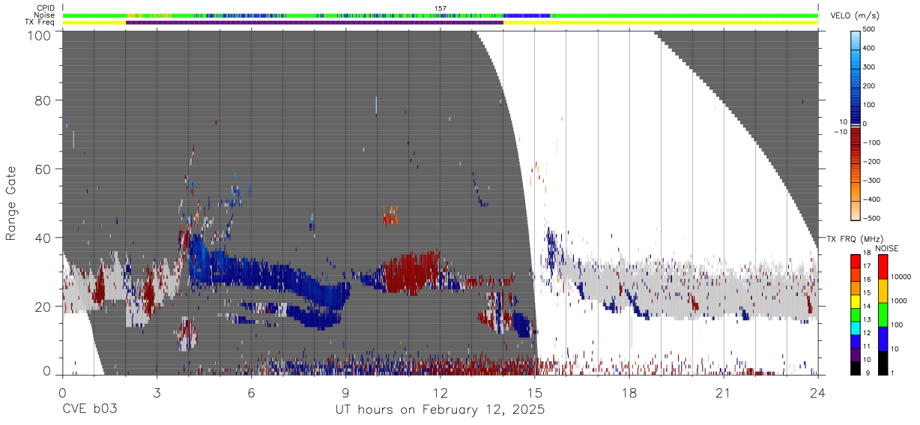The width and height of the screenshot is (920, 425).
Task: Click the 18 tick on UT hours axis
Action: 629,393
